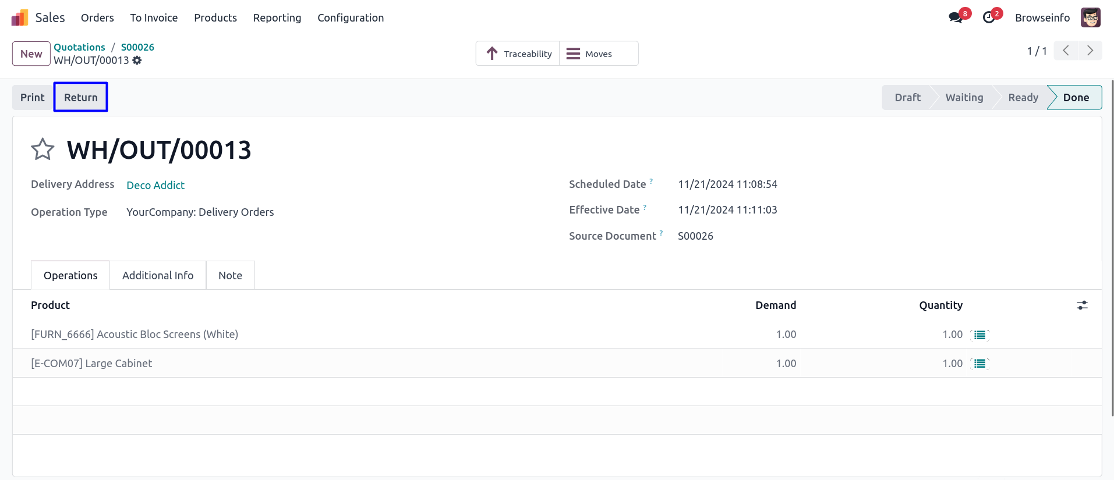Screen dimensions: 1114x480
Task: Open column settings adjust icon in table header
Action: [x=1082, y=305]
